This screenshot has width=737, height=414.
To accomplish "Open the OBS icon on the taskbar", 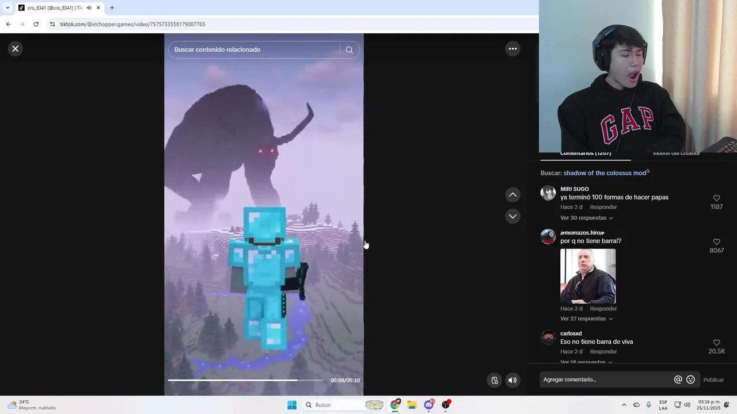I will click(446, 405).
